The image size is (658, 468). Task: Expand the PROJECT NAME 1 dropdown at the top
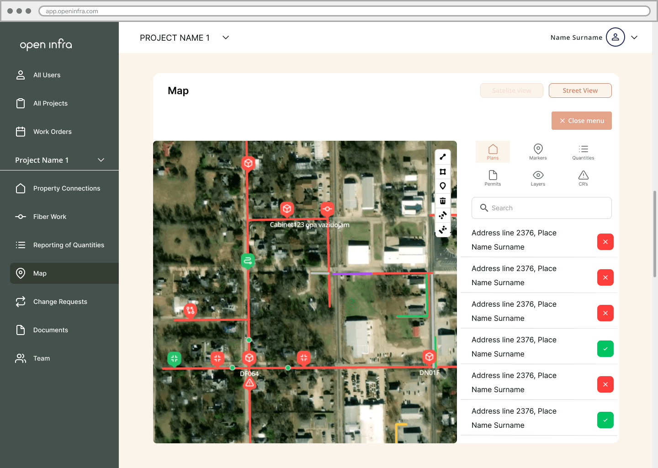(225, 37)
